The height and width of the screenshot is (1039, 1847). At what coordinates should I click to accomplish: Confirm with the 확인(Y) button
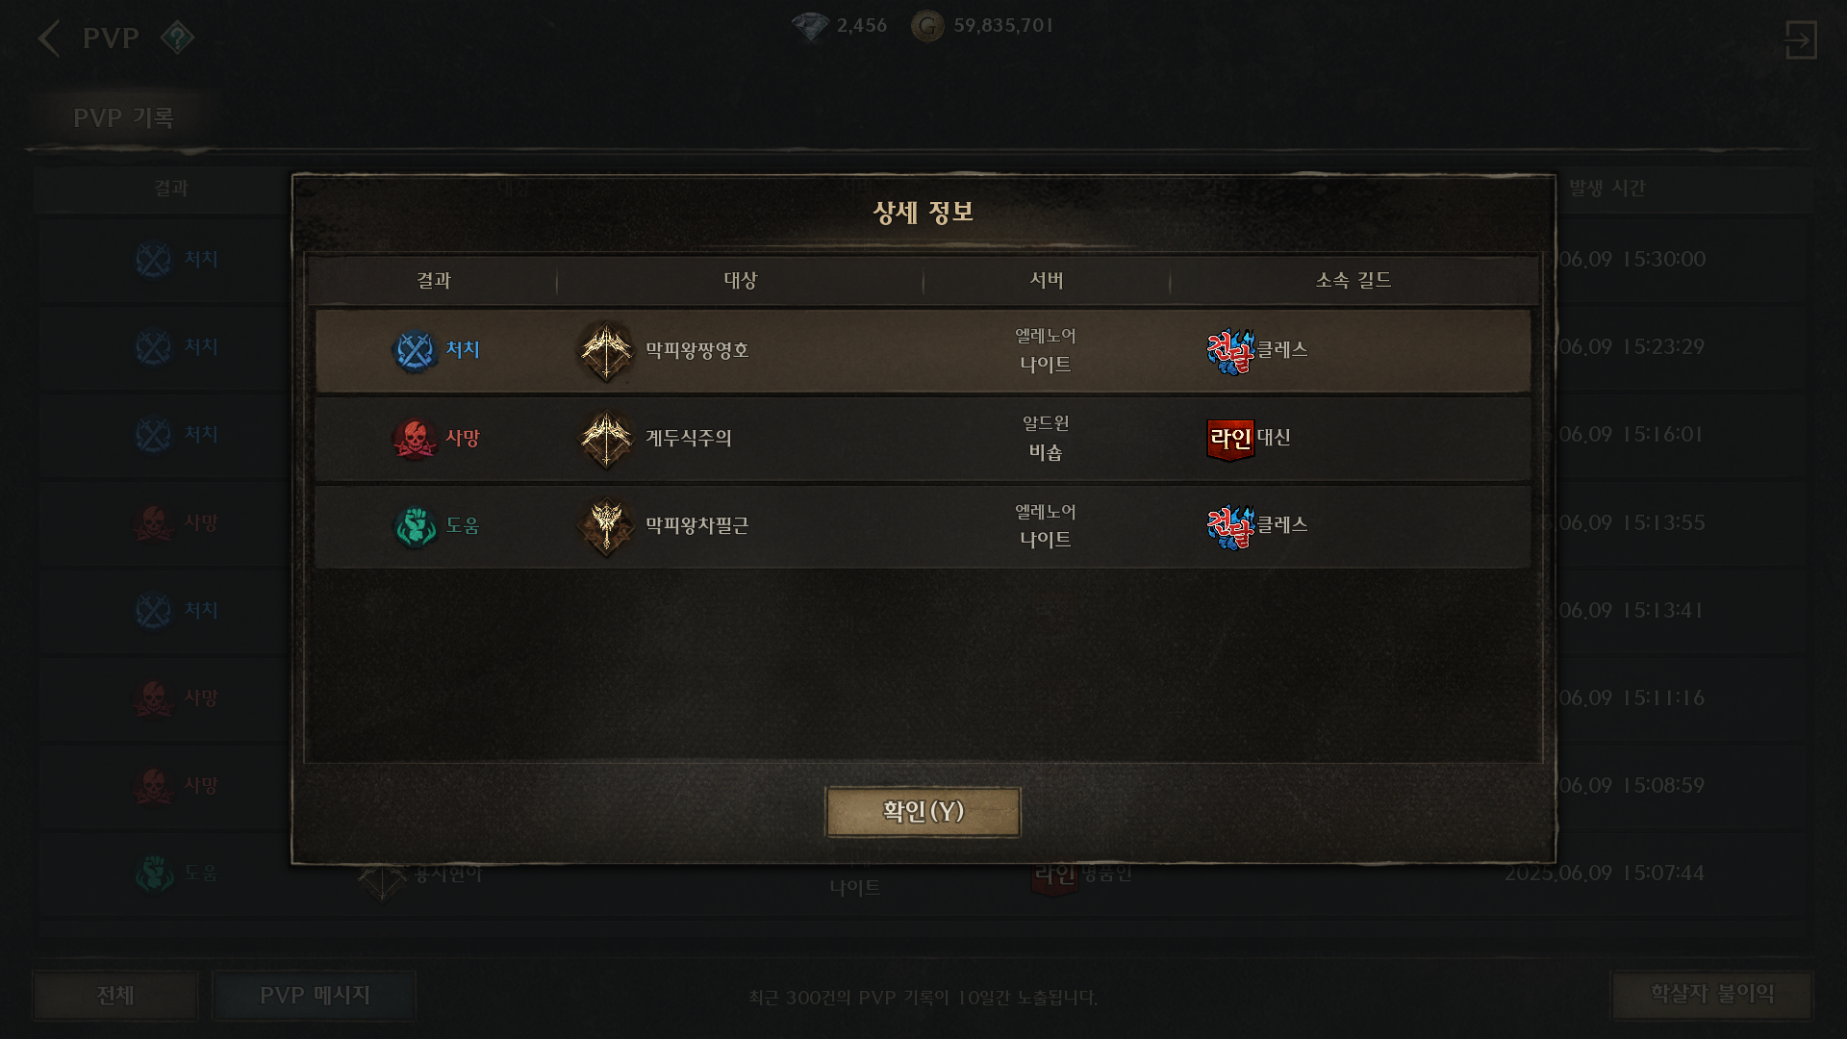(923, 812)
